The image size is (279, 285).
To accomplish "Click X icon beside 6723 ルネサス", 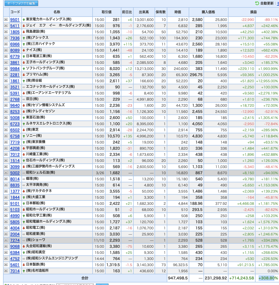I will (6, 124).
